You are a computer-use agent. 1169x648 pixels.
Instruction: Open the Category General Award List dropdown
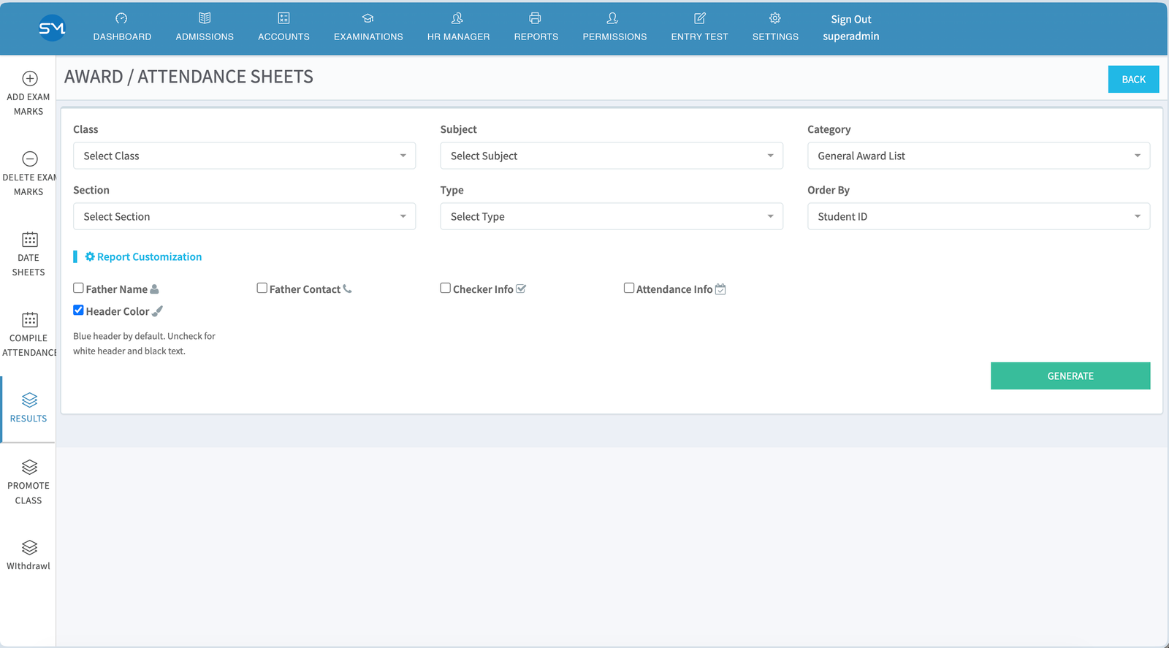point(978,156)
